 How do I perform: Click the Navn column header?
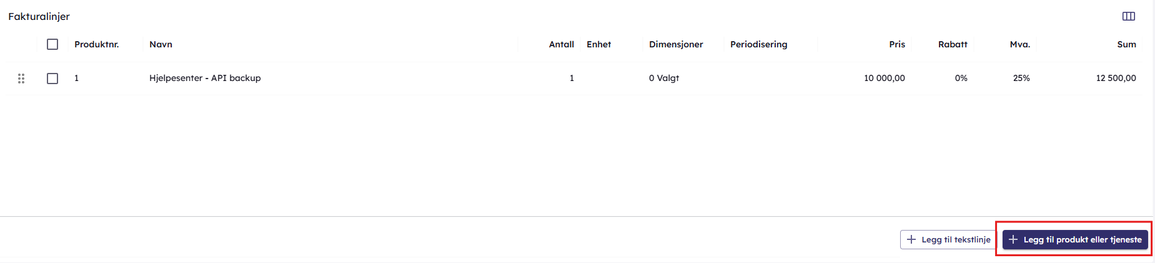[161, 44]
